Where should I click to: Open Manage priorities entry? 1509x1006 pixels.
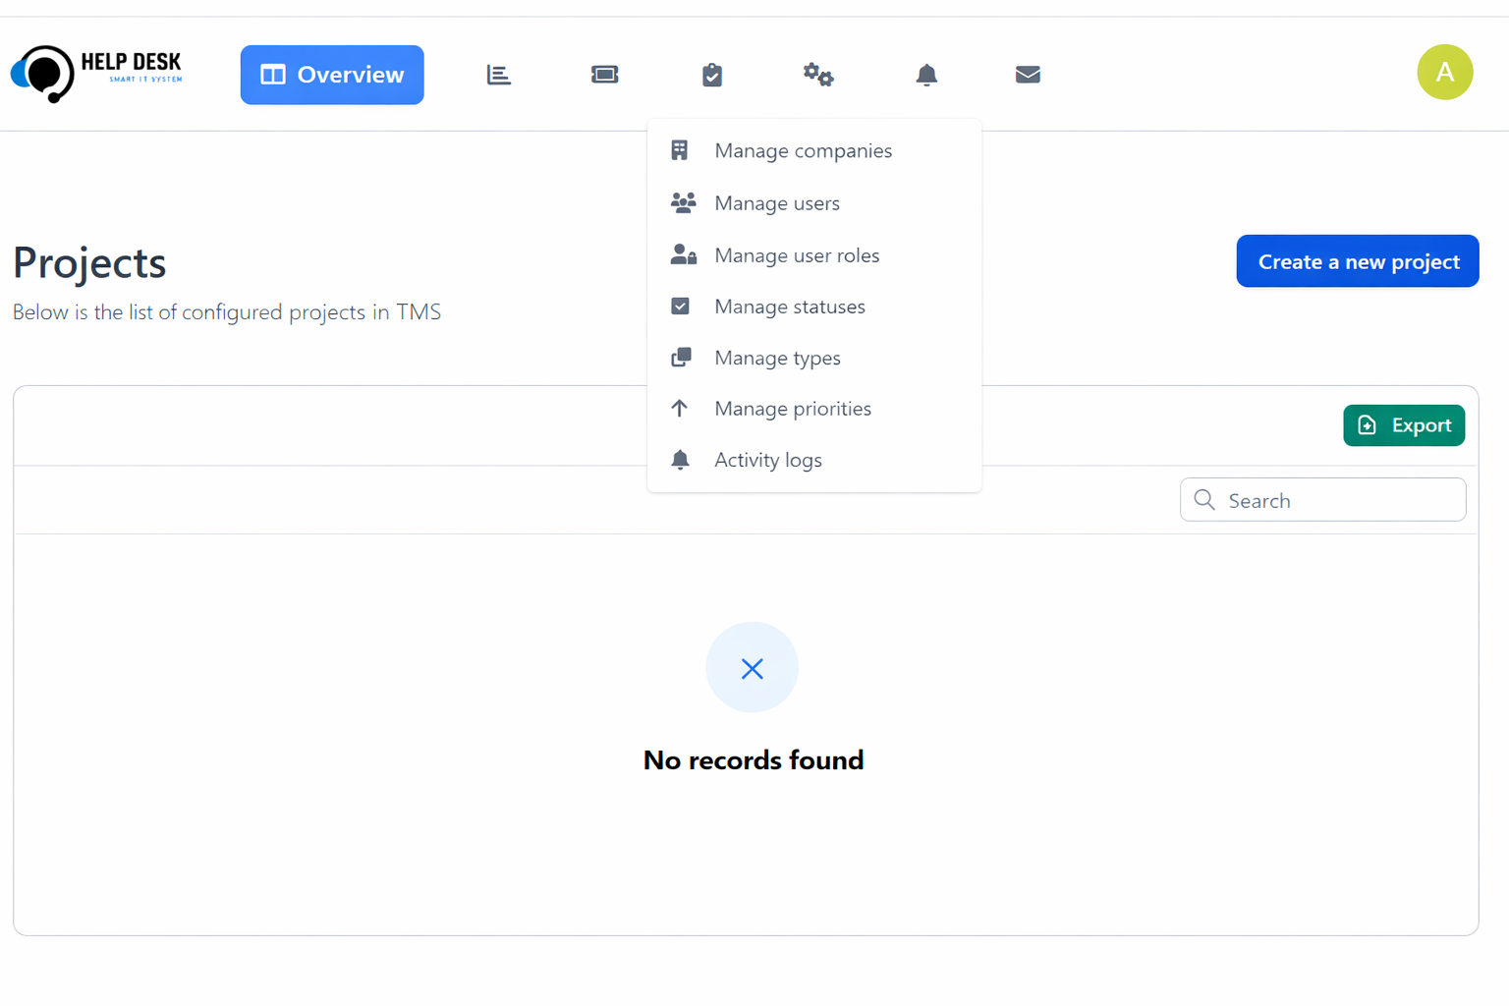pyautogui.click(x=792, y=409)
